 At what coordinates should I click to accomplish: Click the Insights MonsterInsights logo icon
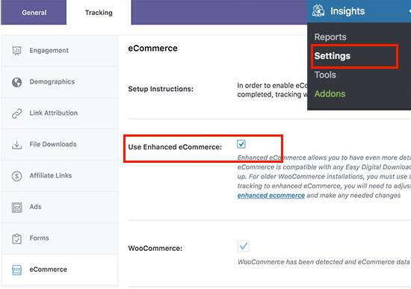pyautogui.click(x=318, y=11)
